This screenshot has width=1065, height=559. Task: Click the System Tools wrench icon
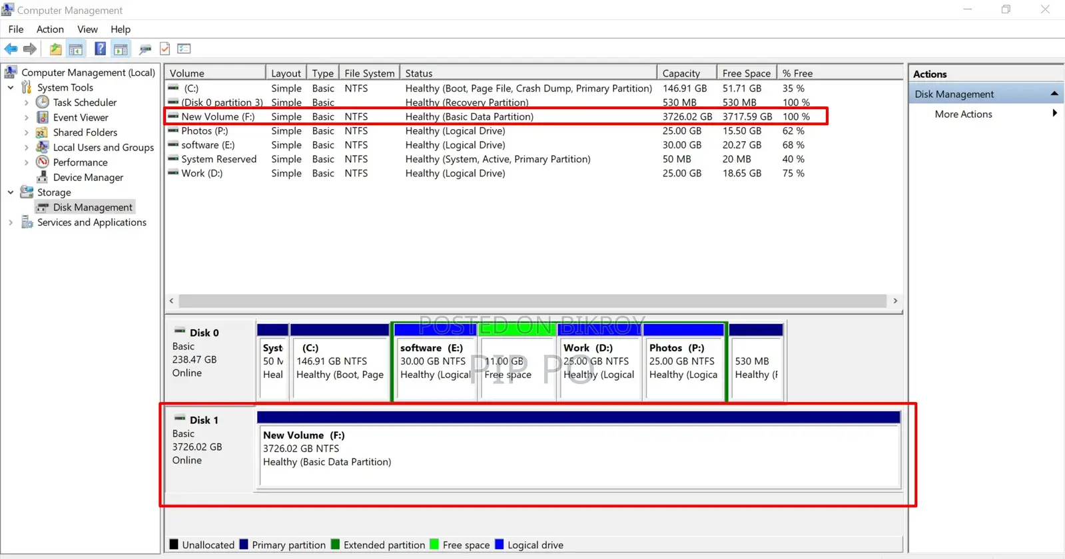click(27, 87)
